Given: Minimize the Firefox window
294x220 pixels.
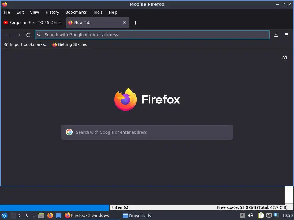Looking at the screenshot, I should [278, 4].
